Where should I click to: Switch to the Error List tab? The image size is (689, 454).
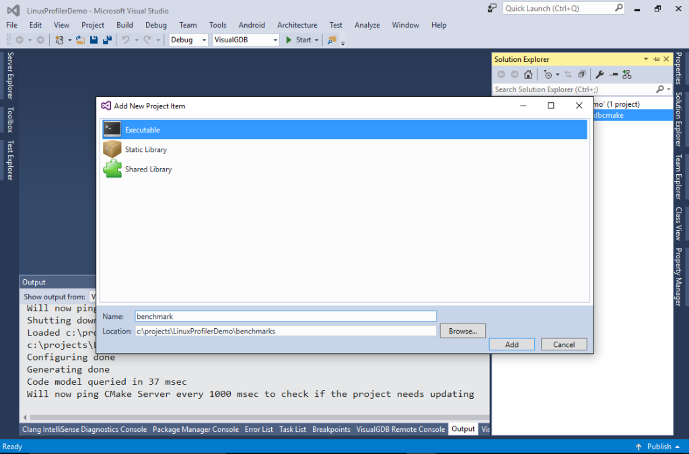[x=258, y=428]
